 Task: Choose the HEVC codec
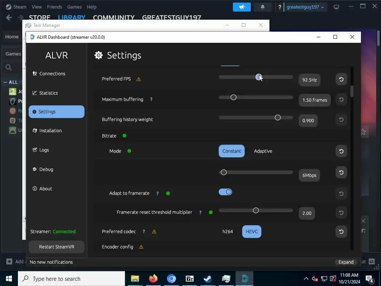click(252, 232)
